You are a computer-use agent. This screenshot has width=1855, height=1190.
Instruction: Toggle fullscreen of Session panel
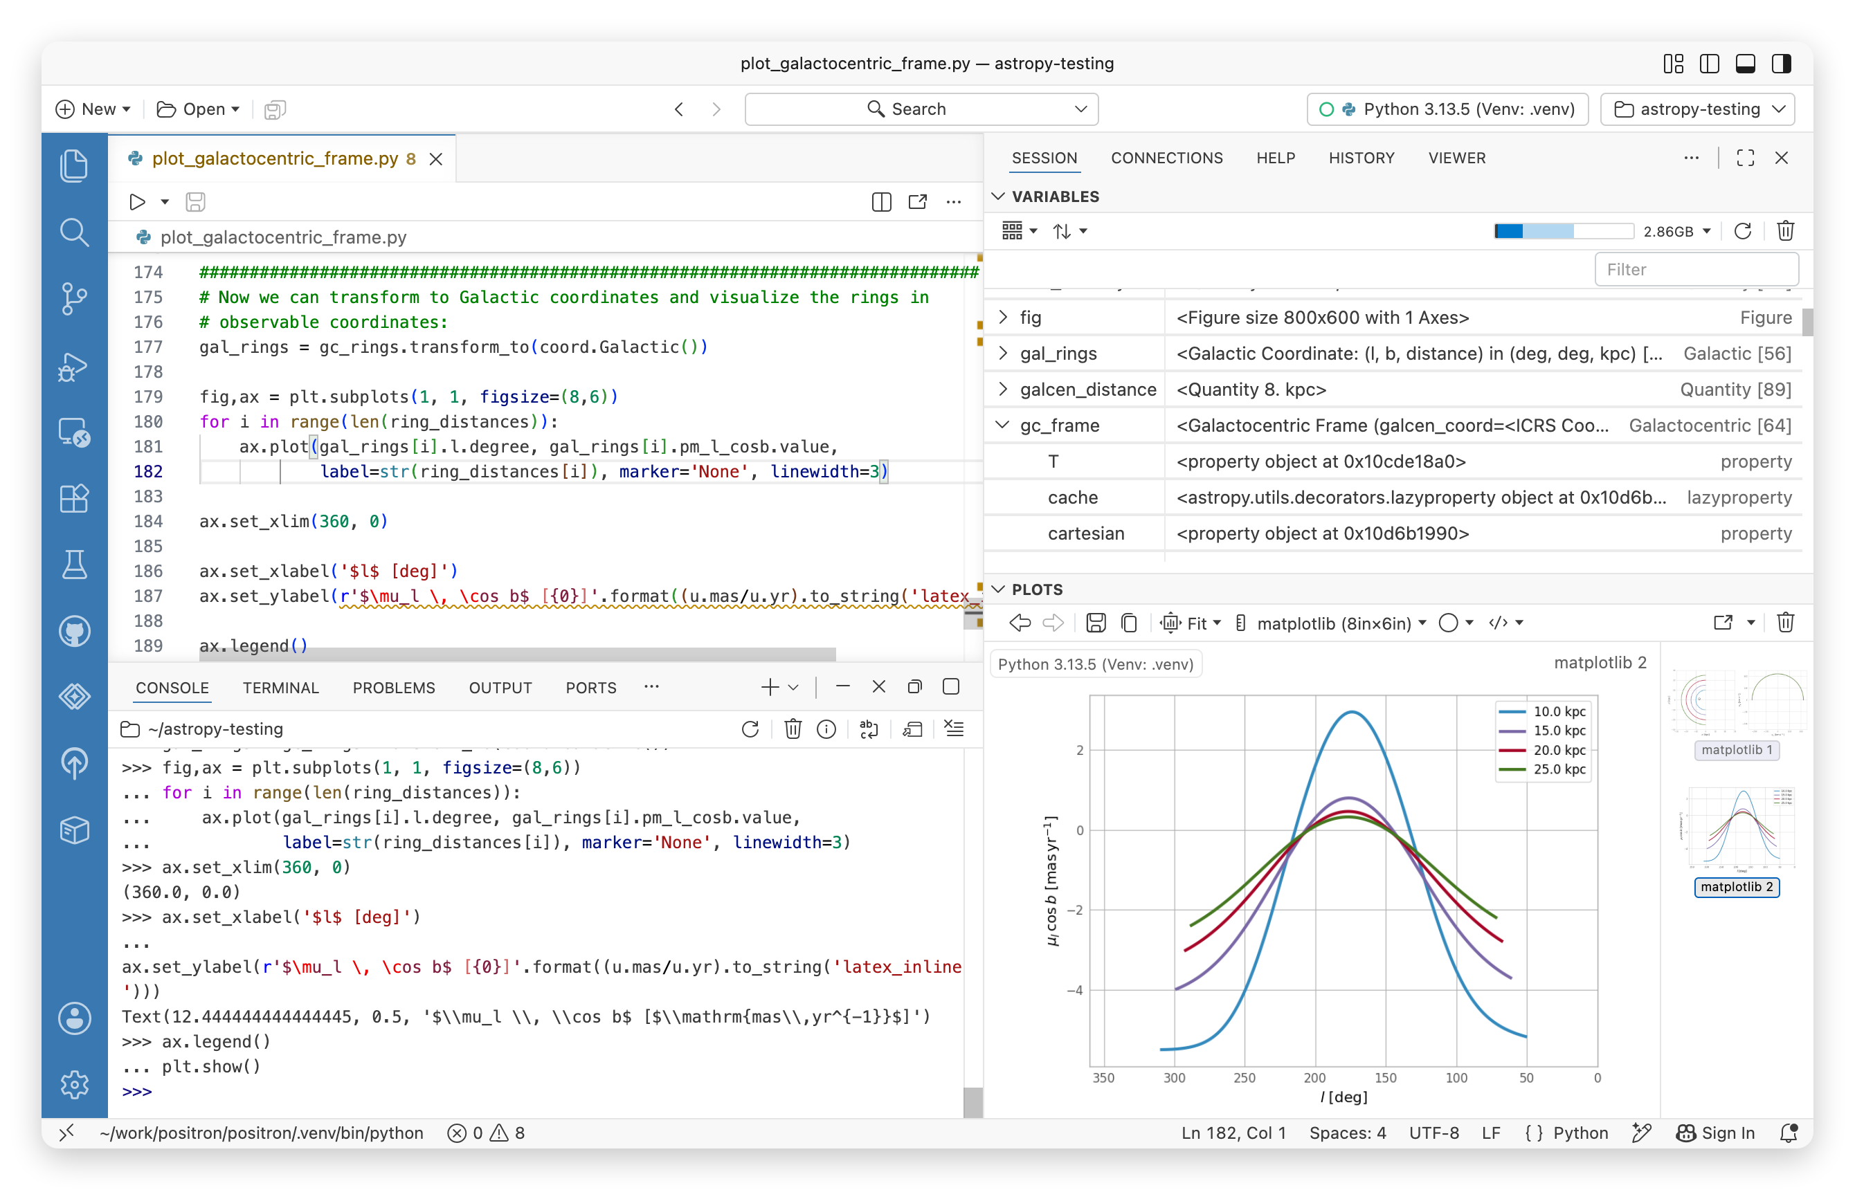[1744, 158]
